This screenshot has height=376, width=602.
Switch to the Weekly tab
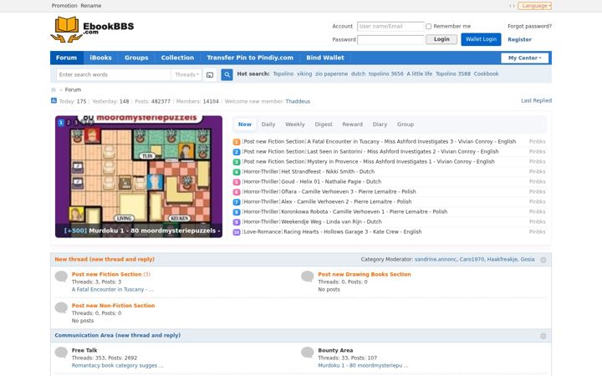(x=295, y=124)
